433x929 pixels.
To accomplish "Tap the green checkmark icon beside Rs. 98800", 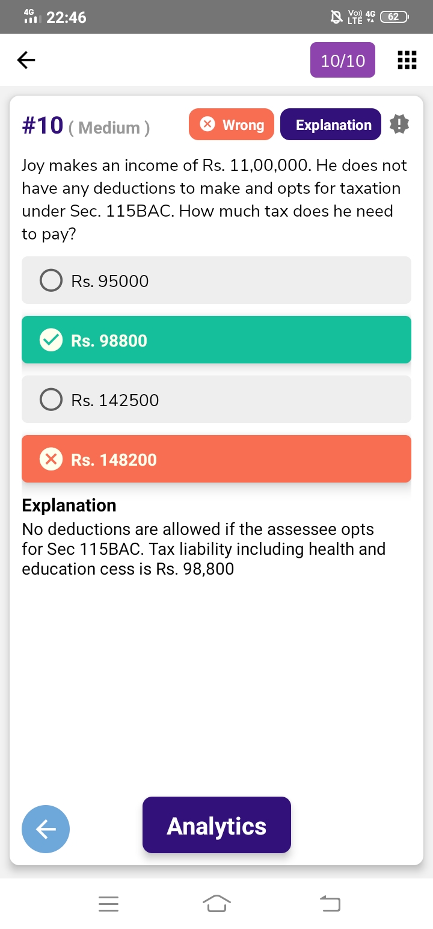I will click(x=51, y=340).
